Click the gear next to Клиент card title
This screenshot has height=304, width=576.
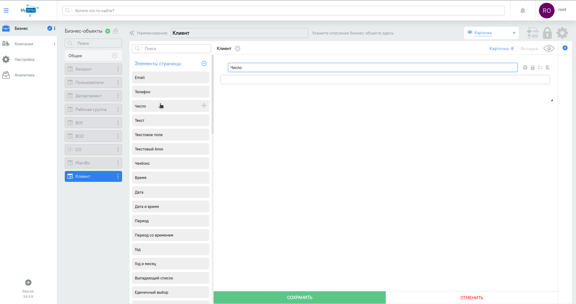coord(238,48)
